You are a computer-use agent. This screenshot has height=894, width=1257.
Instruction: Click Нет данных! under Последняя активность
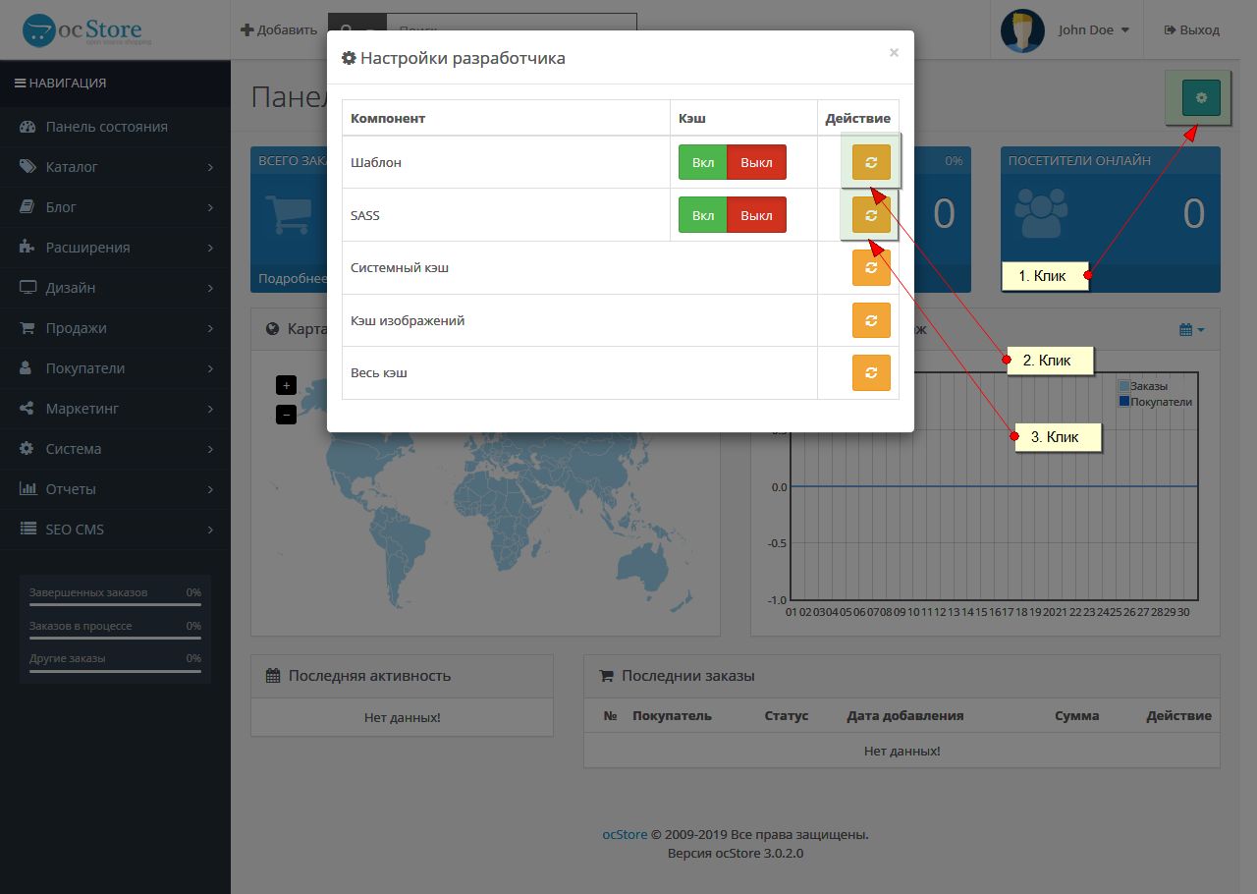click(403, 718)
